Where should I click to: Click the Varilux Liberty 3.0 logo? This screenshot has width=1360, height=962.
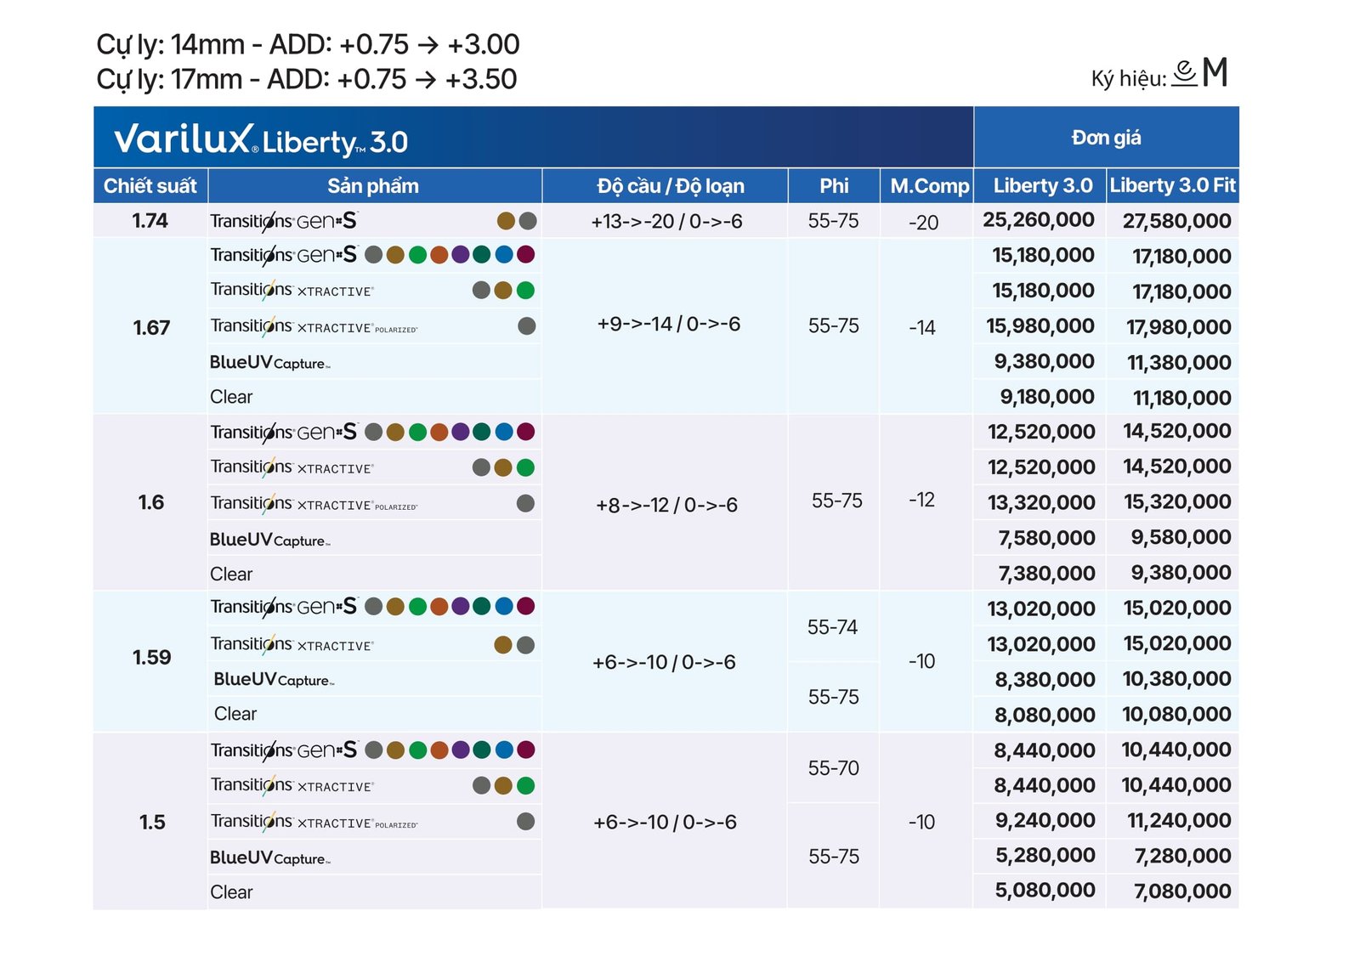pyautogui.click(x=261, y=139)
